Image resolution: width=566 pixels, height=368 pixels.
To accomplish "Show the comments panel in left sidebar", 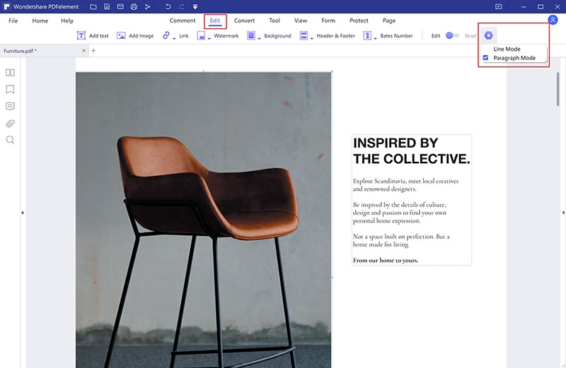I will [x=10, y=107].
